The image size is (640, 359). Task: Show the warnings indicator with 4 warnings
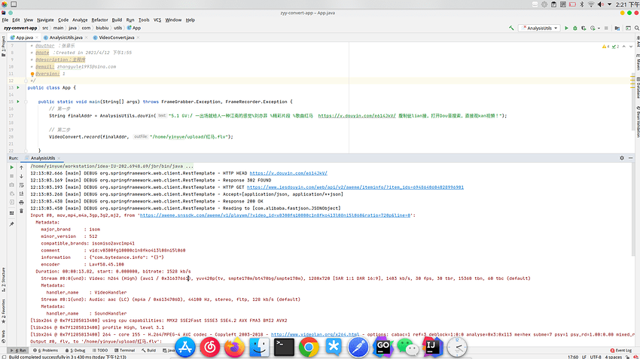[605, 47]
